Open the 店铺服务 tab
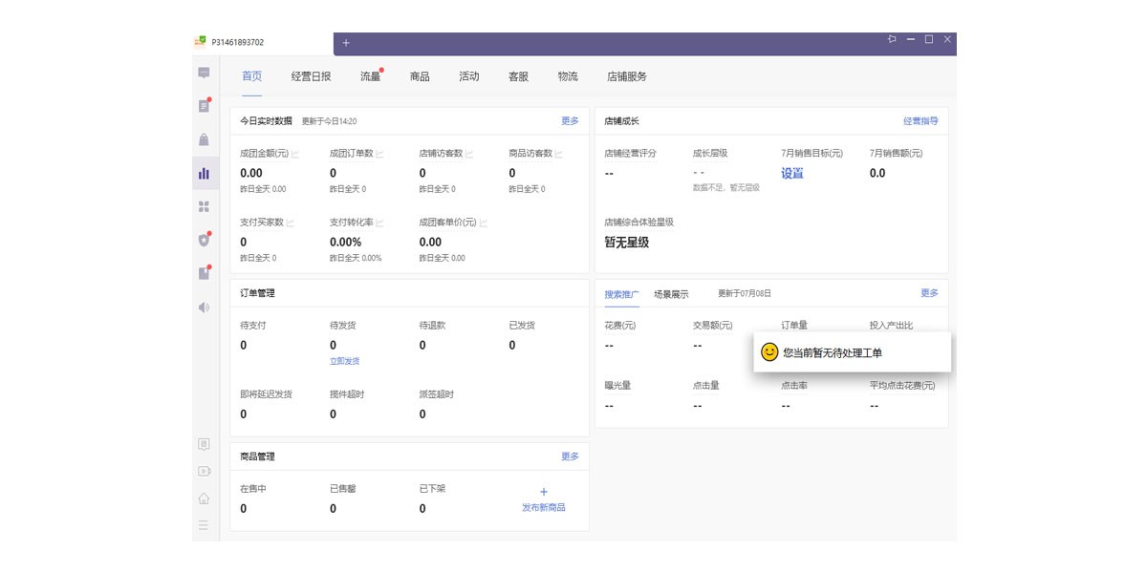 (x=627, y=76)
